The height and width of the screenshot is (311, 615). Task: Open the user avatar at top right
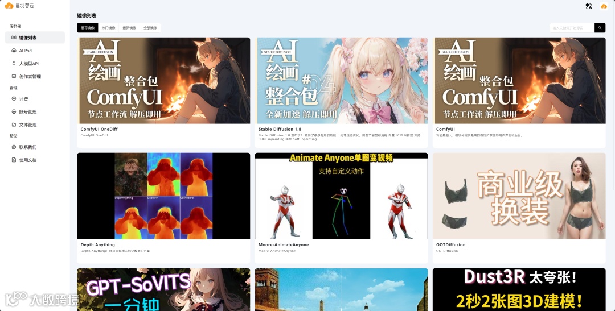pos(604,6)
